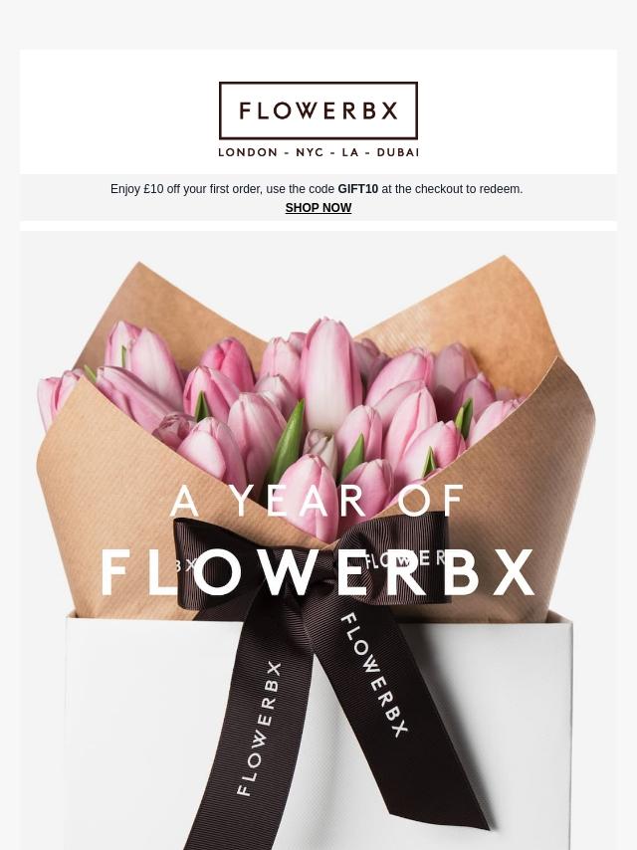
Task: Click LONDON in the city tagline
Action: pyautogui.click(x=248, y=153)
